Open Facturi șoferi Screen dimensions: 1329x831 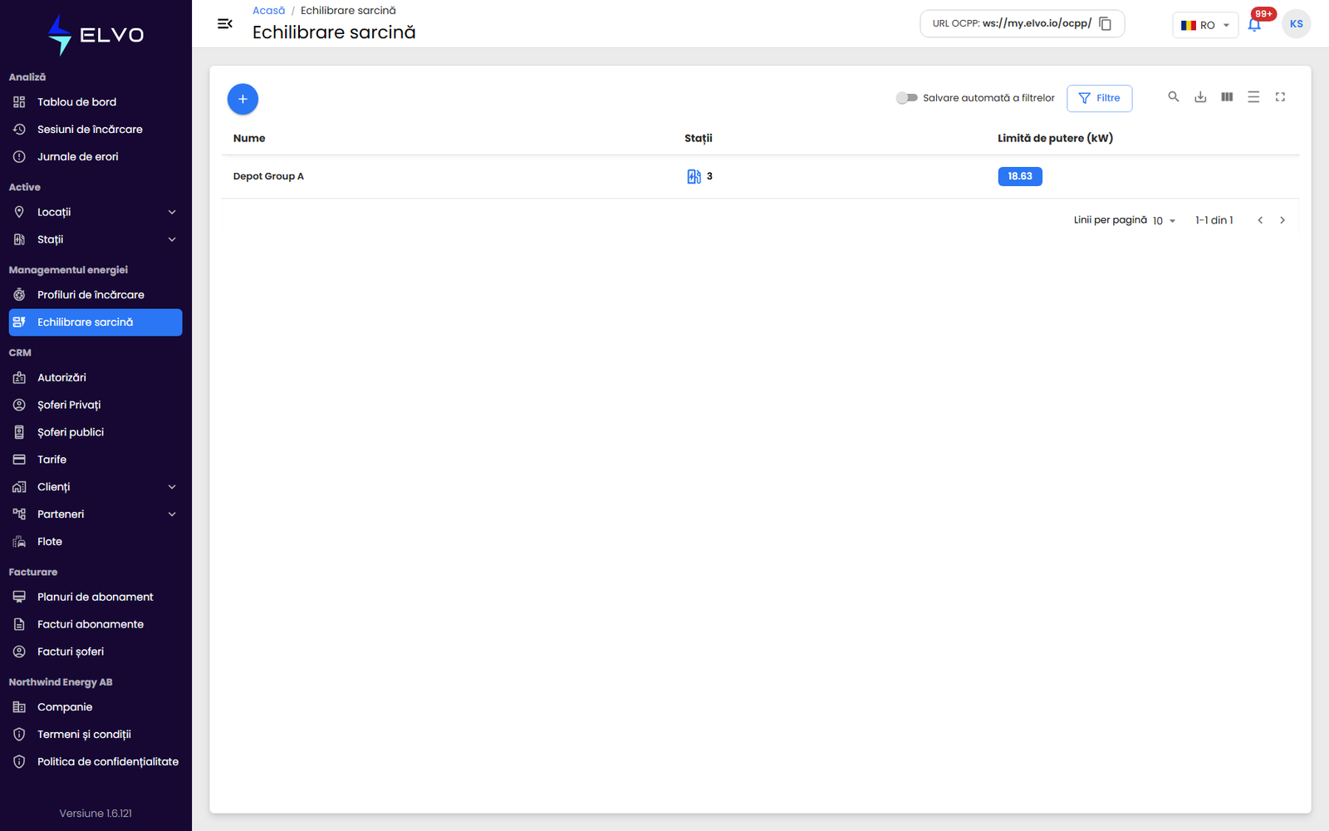coord(96,652)
